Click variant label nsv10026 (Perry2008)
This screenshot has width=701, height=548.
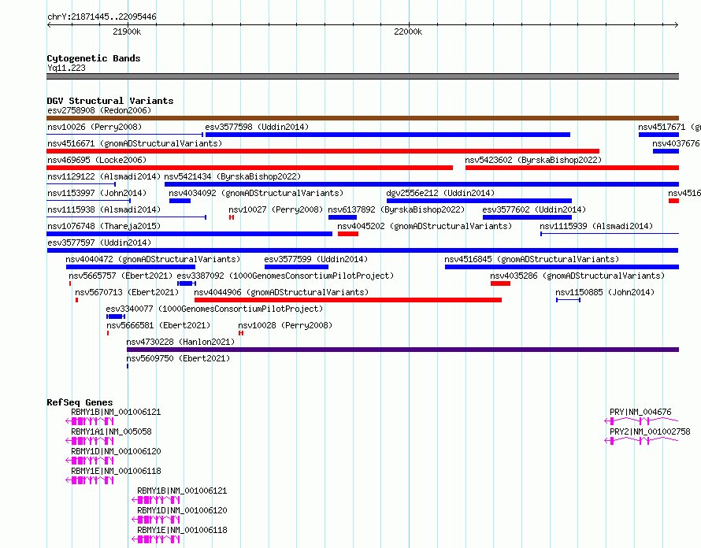95,127
